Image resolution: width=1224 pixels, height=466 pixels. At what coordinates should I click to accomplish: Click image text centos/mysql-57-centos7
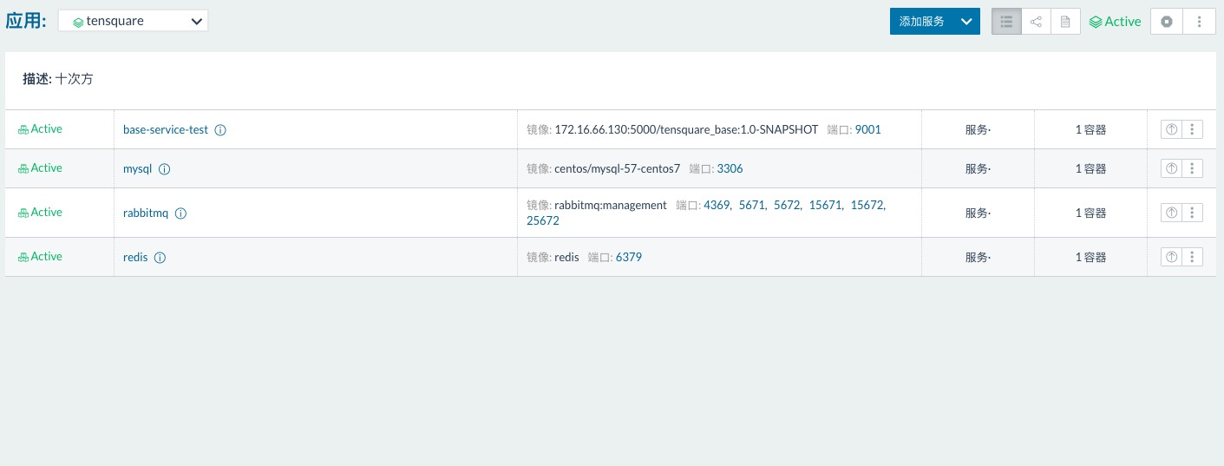pyautogui.click(x=618, y=168)
